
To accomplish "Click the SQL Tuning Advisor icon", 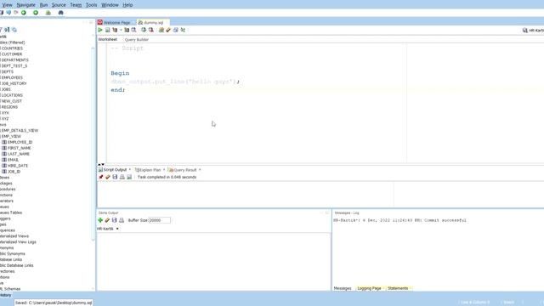I will click(133, 31).
